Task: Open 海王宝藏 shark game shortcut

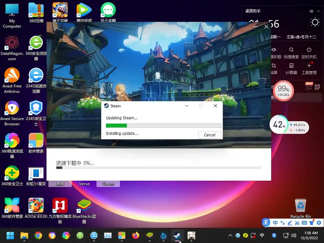Action: pos(60,12)
